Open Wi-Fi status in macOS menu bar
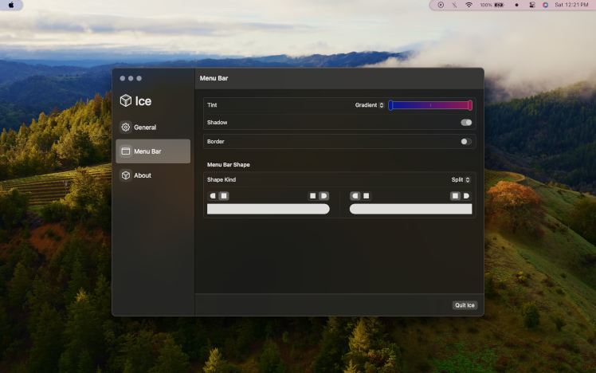 click(x=469, y=5)
